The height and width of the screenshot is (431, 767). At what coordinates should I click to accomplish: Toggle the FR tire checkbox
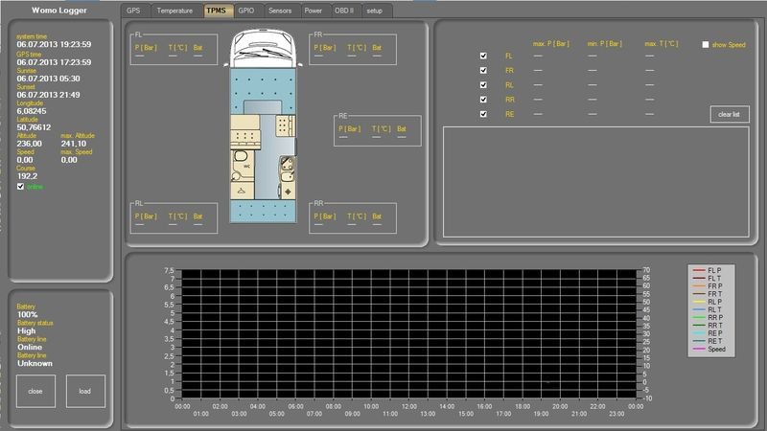(x=483, y=70)
